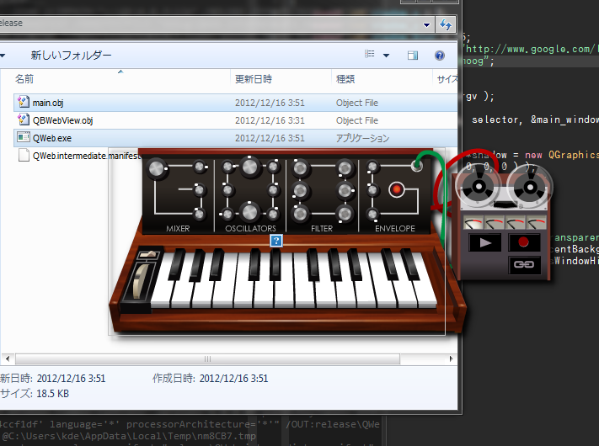The height and width of the screenshot is (446, 599).
Task: Click the bottom-left knob in FILTER section
Action: (300, 214)
